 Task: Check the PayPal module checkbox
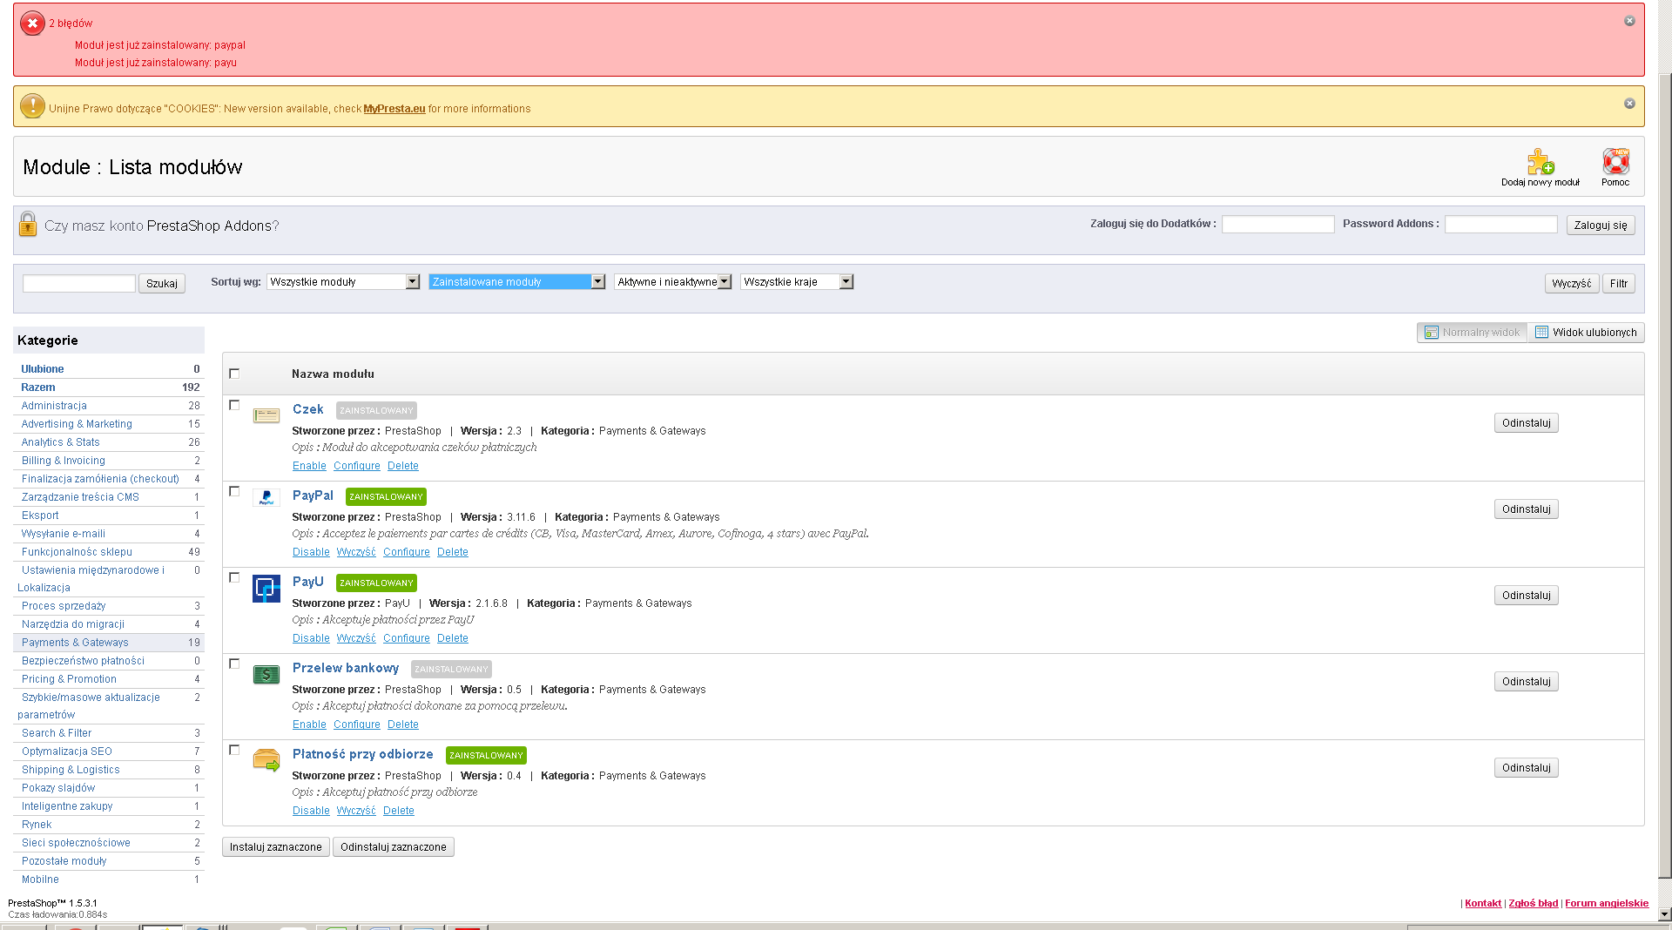[234, 491]
